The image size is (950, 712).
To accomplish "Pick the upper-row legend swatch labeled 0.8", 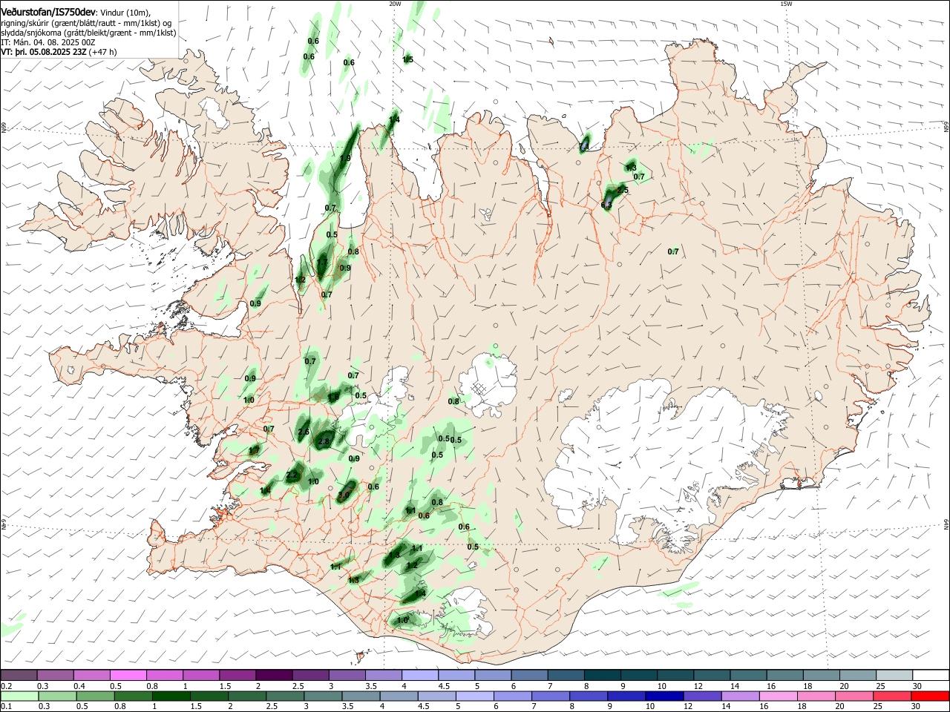I will coord(165,675).
